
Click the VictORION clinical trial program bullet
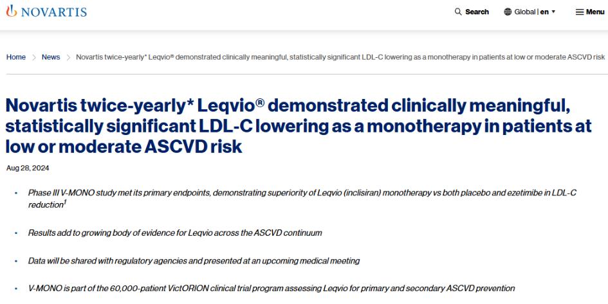[x=271, y=289]
